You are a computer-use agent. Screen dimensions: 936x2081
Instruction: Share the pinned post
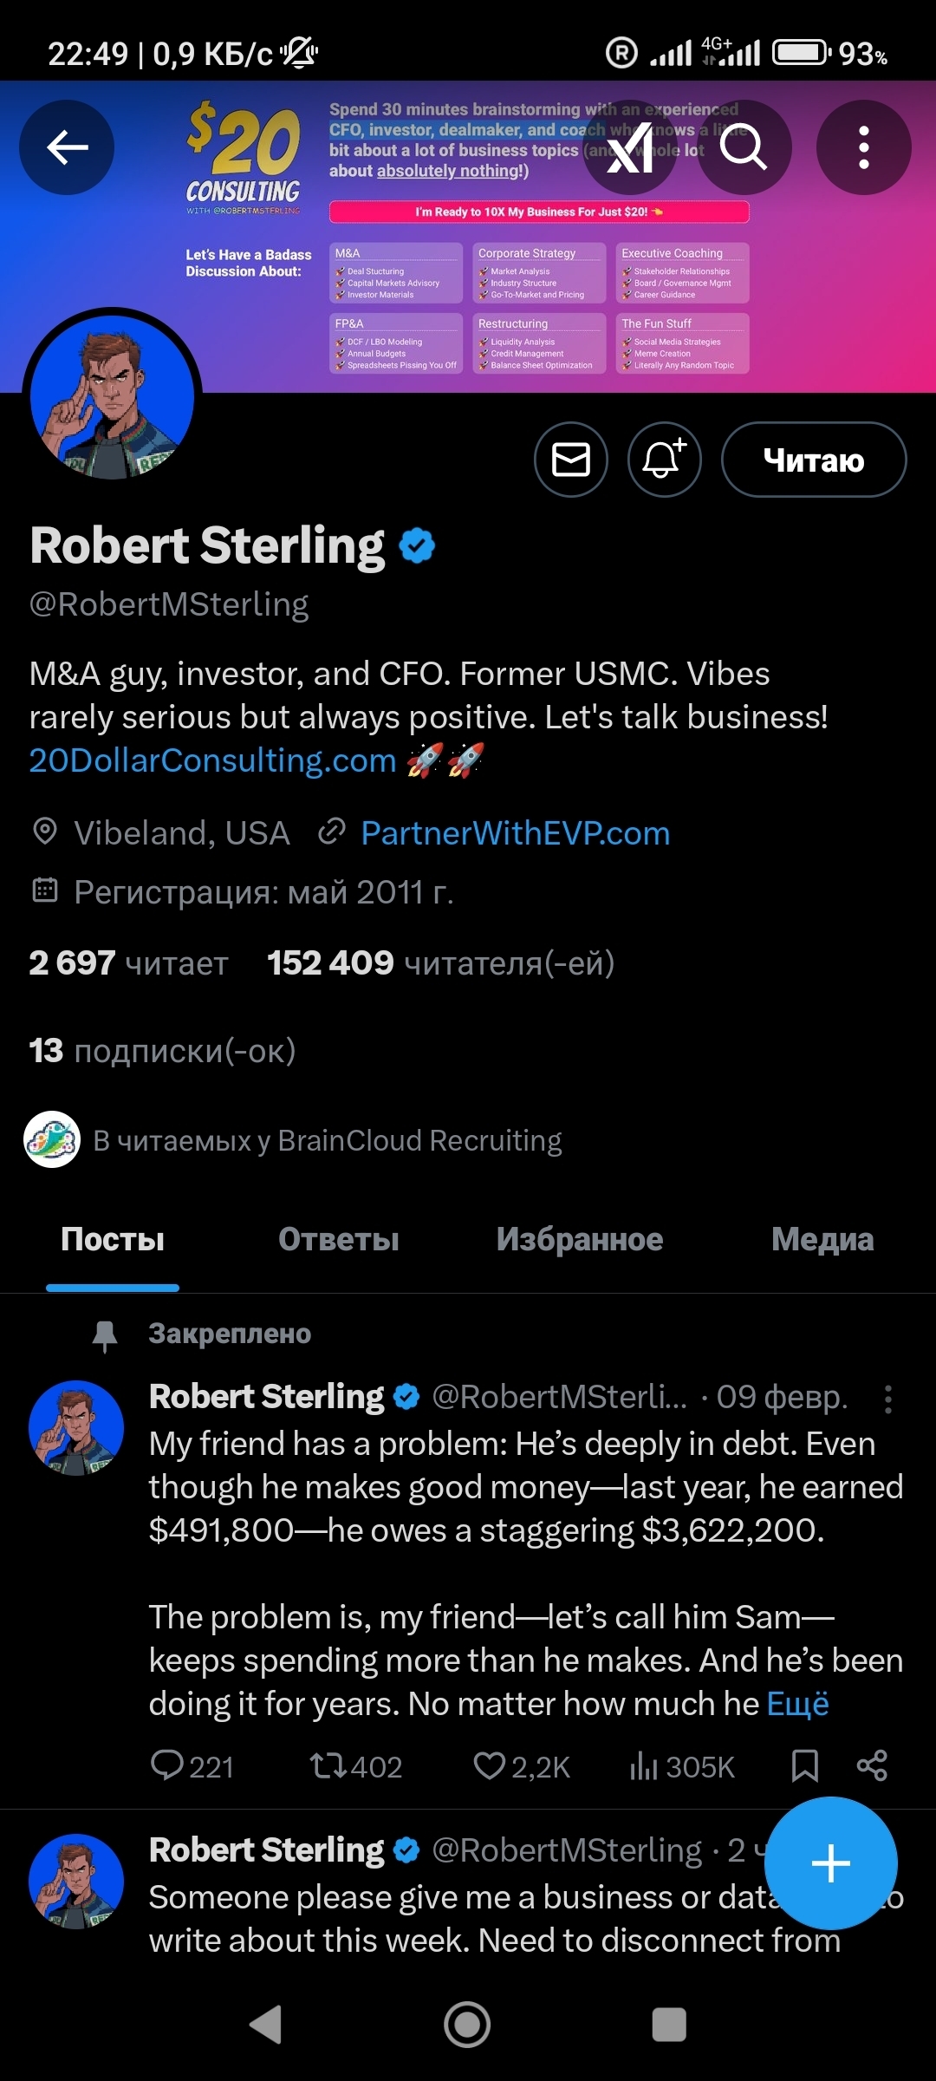tap(871, 1766)
